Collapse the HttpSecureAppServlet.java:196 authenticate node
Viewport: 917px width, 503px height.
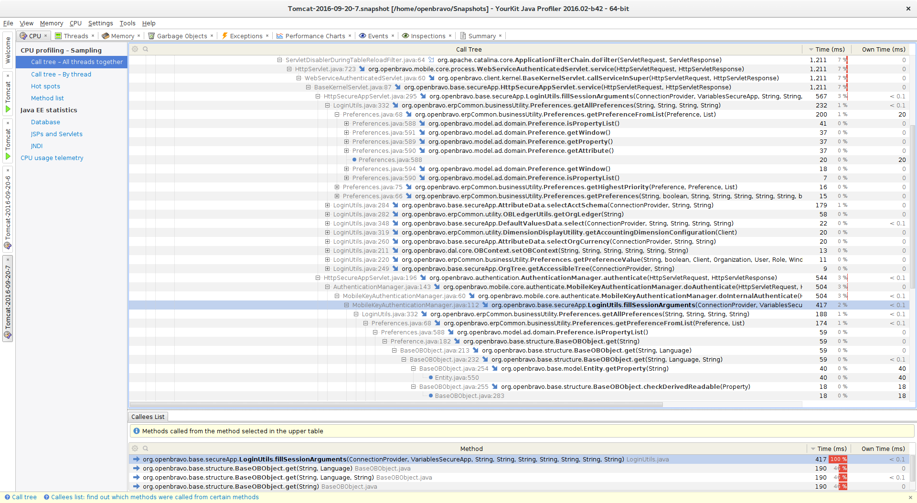[x=318, y=278]
